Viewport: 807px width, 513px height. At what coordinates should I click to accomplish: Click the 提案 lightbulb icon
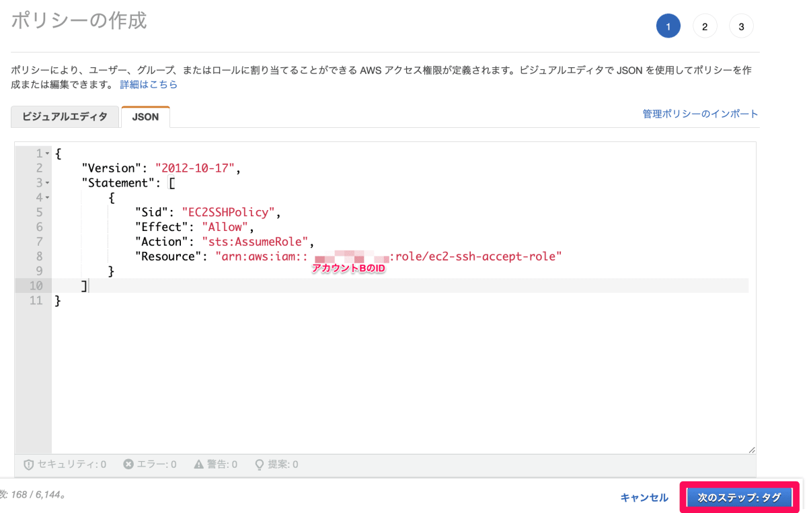pos(259,464)
